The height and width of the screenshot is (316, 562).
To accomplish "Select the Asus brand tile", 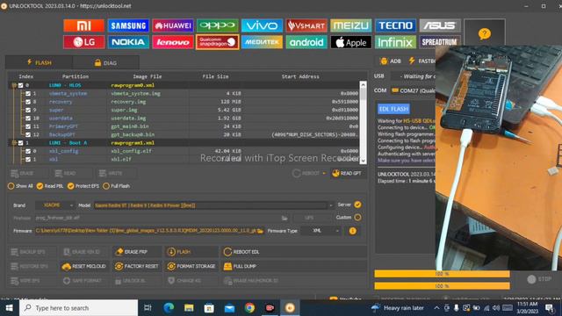I will (440, 25).
